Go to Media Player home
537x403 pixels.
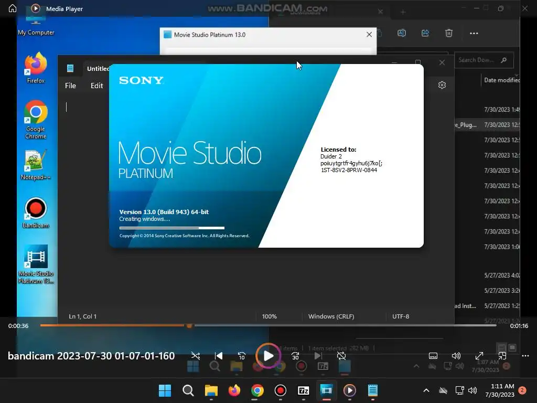click(13, 8)
